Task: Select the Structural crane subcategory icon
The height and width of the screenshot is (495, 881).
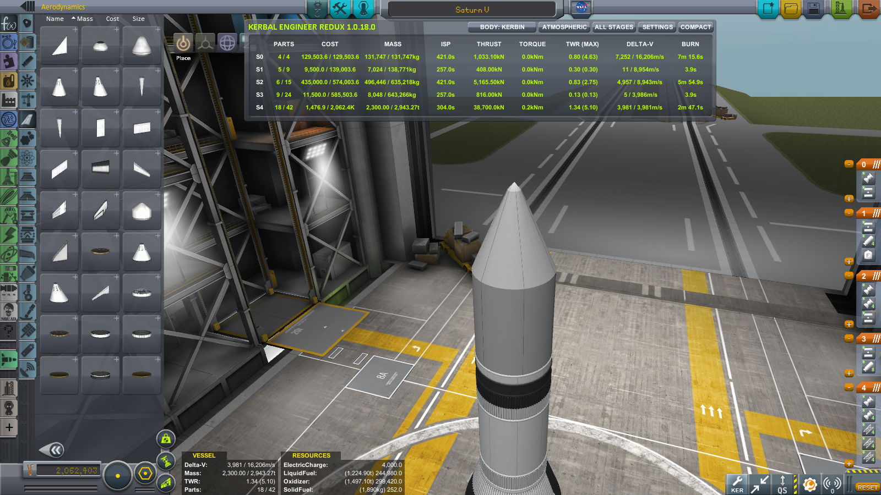Action: (27, 100)
